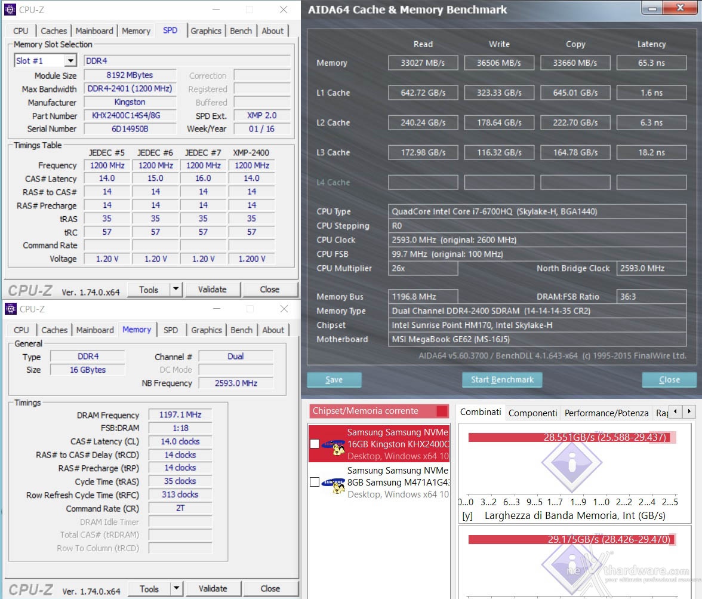Minimize the AIDA64 Cache & Memory Benchmark window
Screen dimensions: 702x599
(652, 8)
